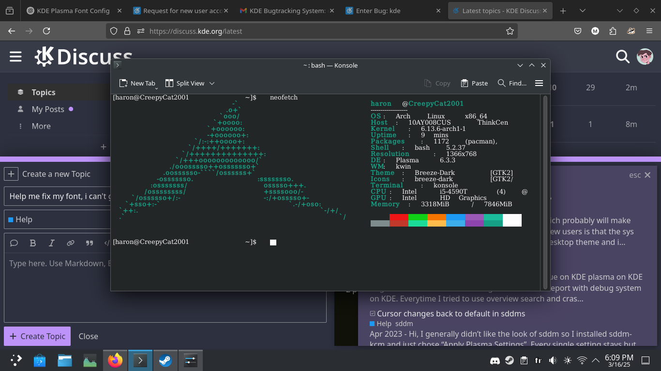The image size is (661, 371).
Task: Open a new Firefox tab with plus
Action: (x=563, y=11)
